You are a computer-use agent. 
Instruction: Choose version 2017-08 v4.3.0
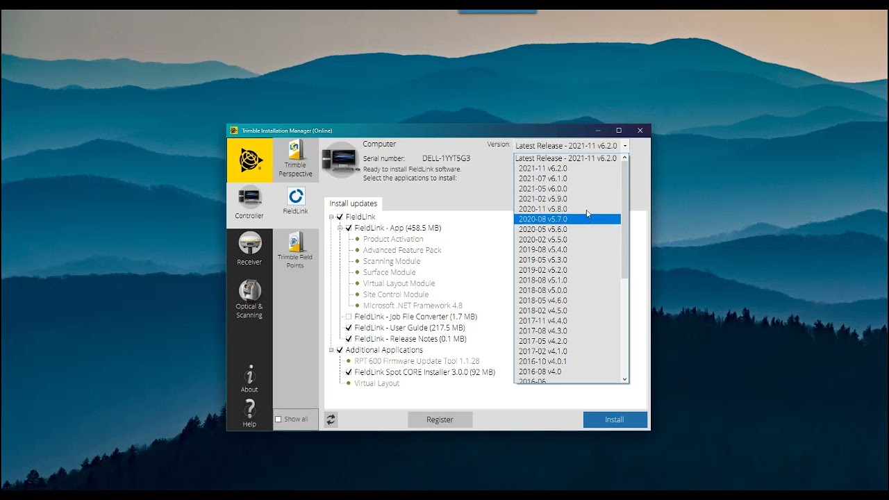click(567, 331)
